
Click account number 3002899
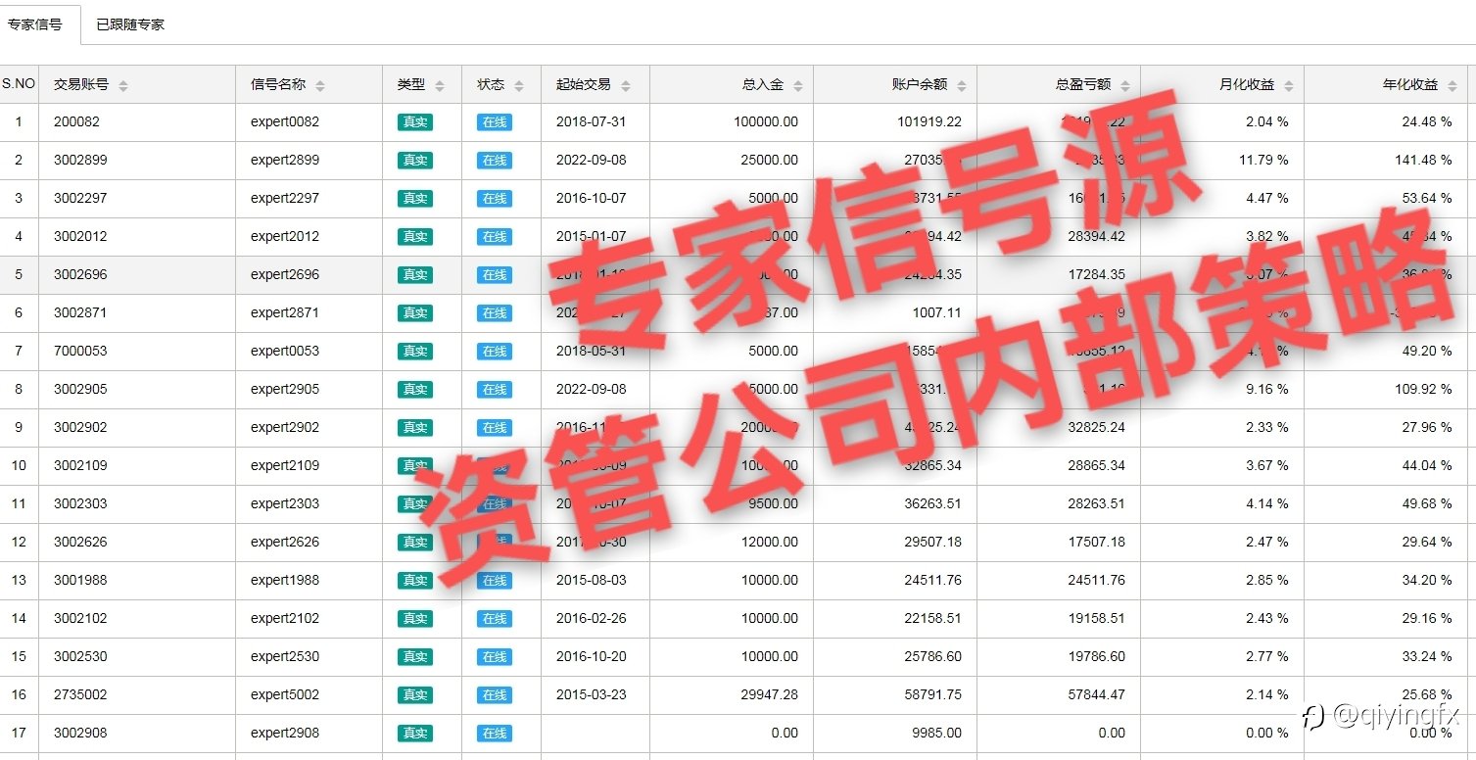pos(80,161)
